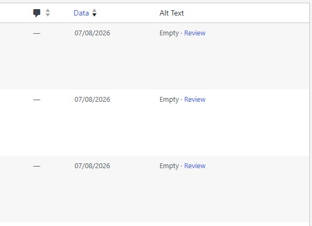
Task: Select the Empty label in the second row
Action: [x=169, y=100]
